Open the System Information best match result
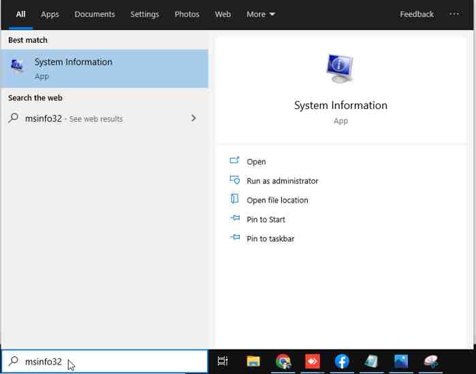Screen dimensions: 476x374 point(104,69)
